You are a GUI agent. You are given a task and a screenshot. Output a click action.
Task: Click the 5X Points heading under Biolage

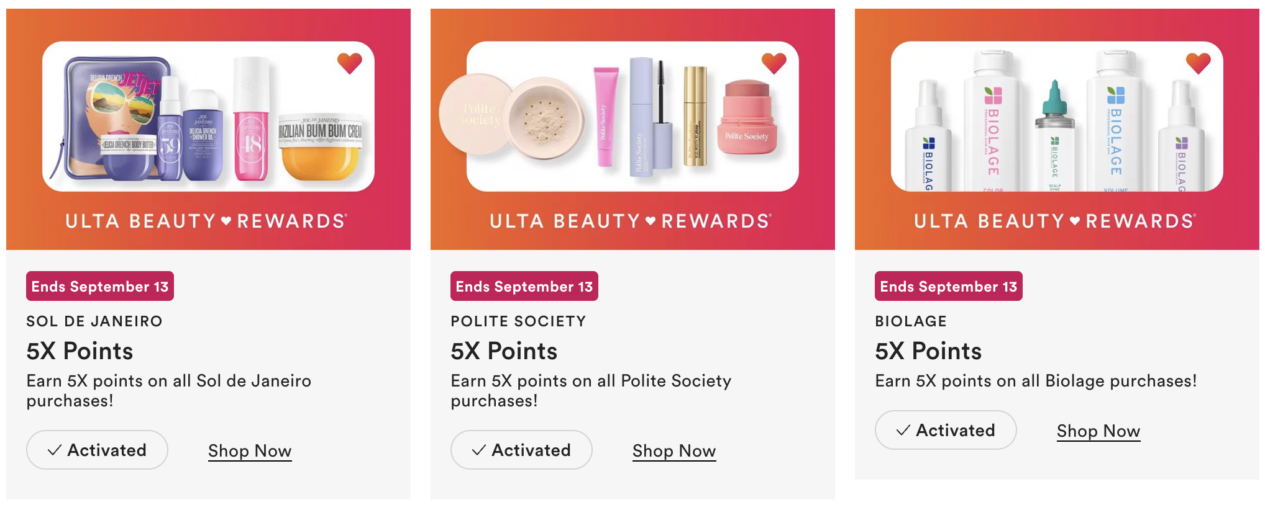pyautogui.click(x=928, y=351)
